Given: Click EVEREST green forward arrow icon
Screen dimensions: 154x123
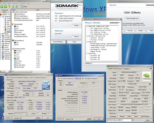Looking at the screenshot, I should [x=5, y=7].
